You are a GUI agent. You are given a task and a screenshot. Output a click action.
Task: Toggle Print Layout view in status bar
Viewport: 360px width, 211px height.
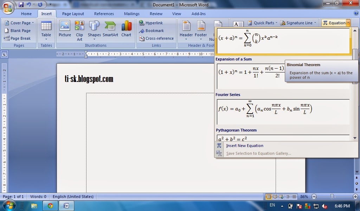tap(269, 197)
